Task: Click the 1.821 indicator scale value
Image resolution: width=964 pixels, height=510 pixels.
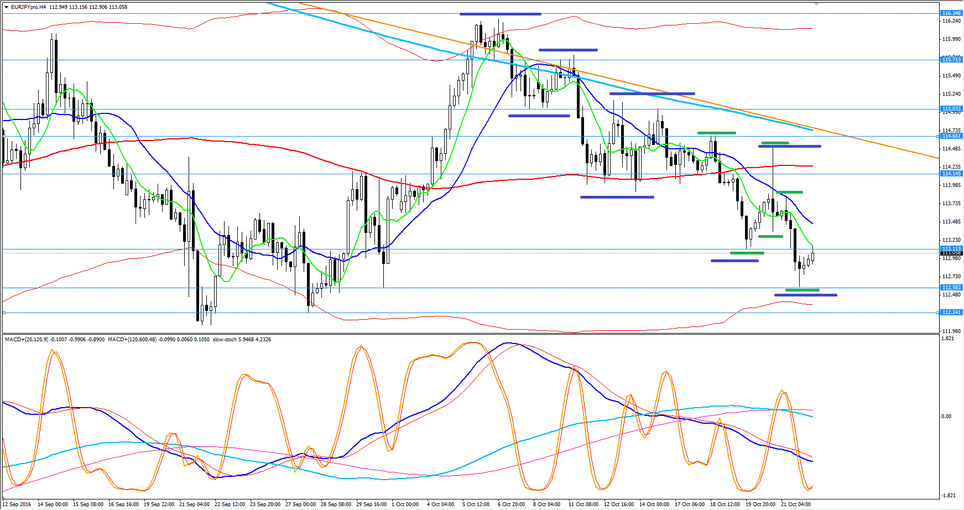Action: tap(947, 339)
